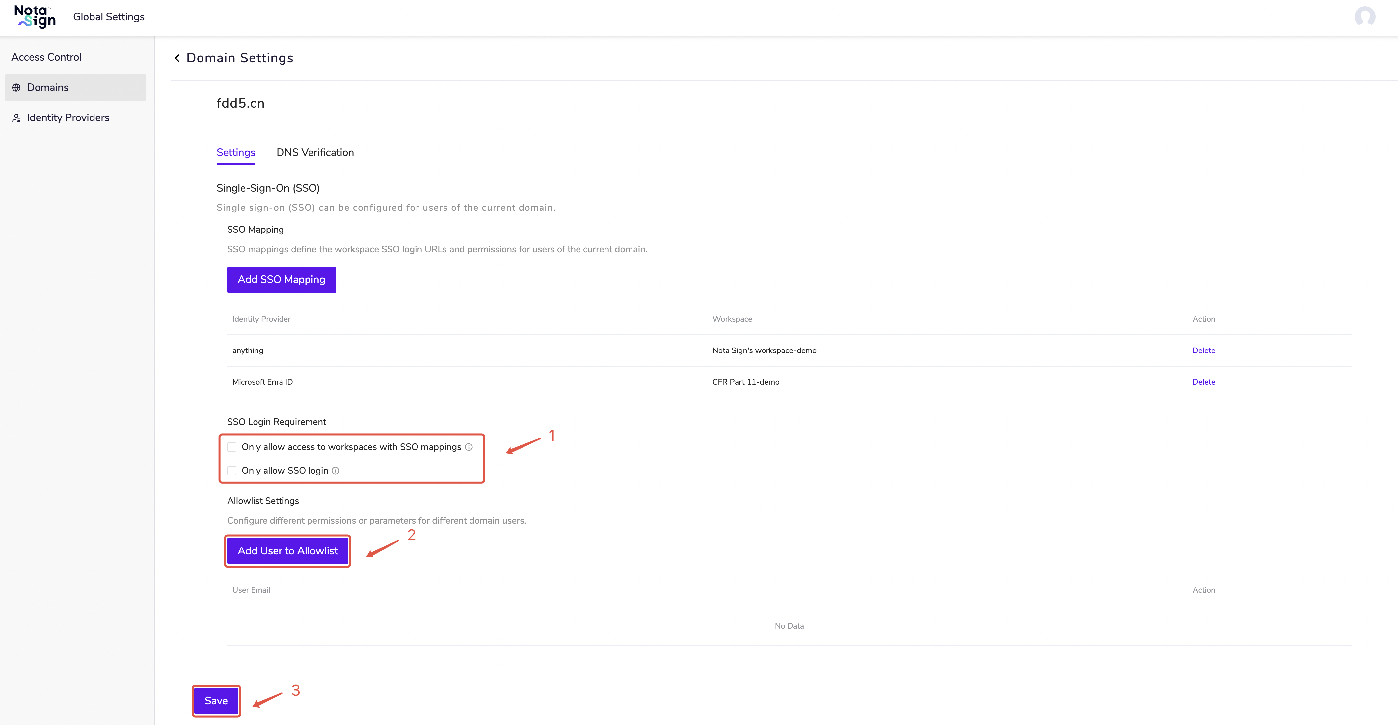Delete the anything identity provider mapping
Viewport: 1398px width, 726px height.
(1203, 350)
